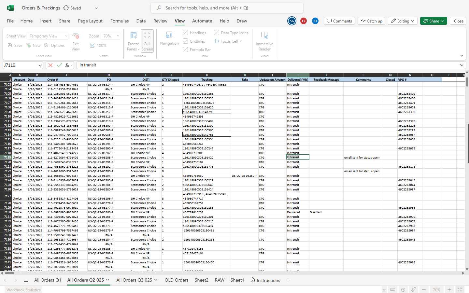This screenshot has height=293, width=469.
Task: Click the Select All corner triangle
Action: pyautogui.click(x=6, y=75)
